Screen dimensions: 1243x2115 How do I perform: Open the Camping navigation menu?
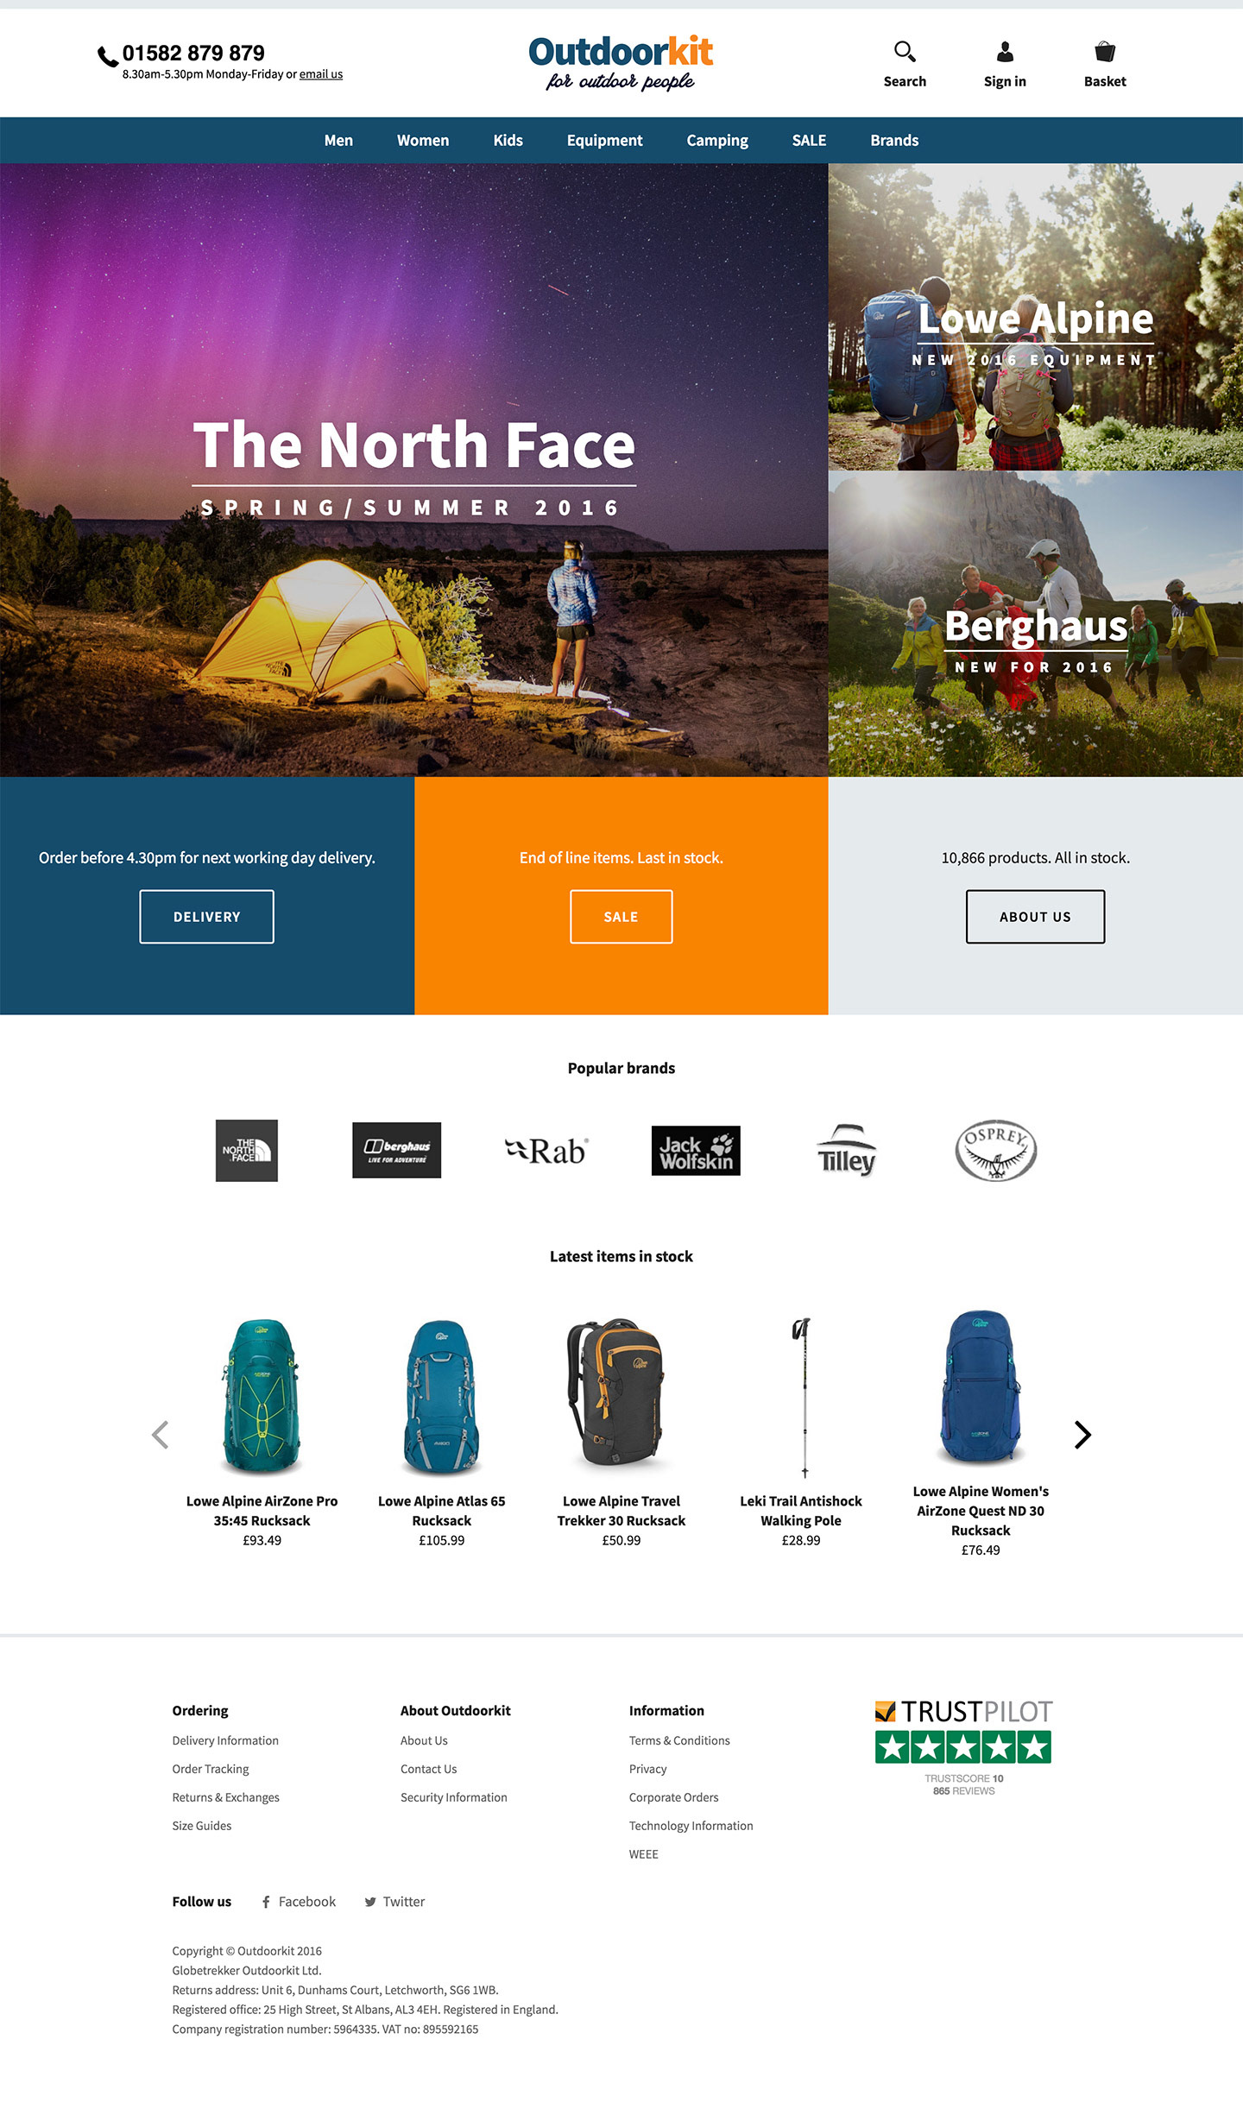(717, 140)
